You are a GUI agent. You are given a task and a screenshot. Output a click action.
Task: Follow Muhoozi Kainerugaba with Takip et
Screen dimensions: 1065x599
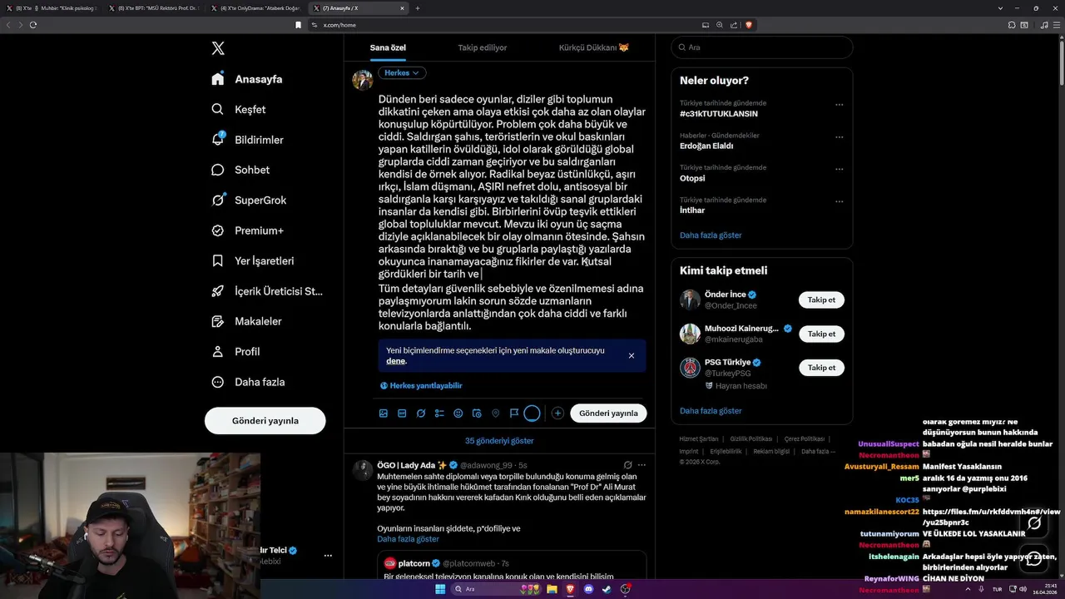(821, 334)
